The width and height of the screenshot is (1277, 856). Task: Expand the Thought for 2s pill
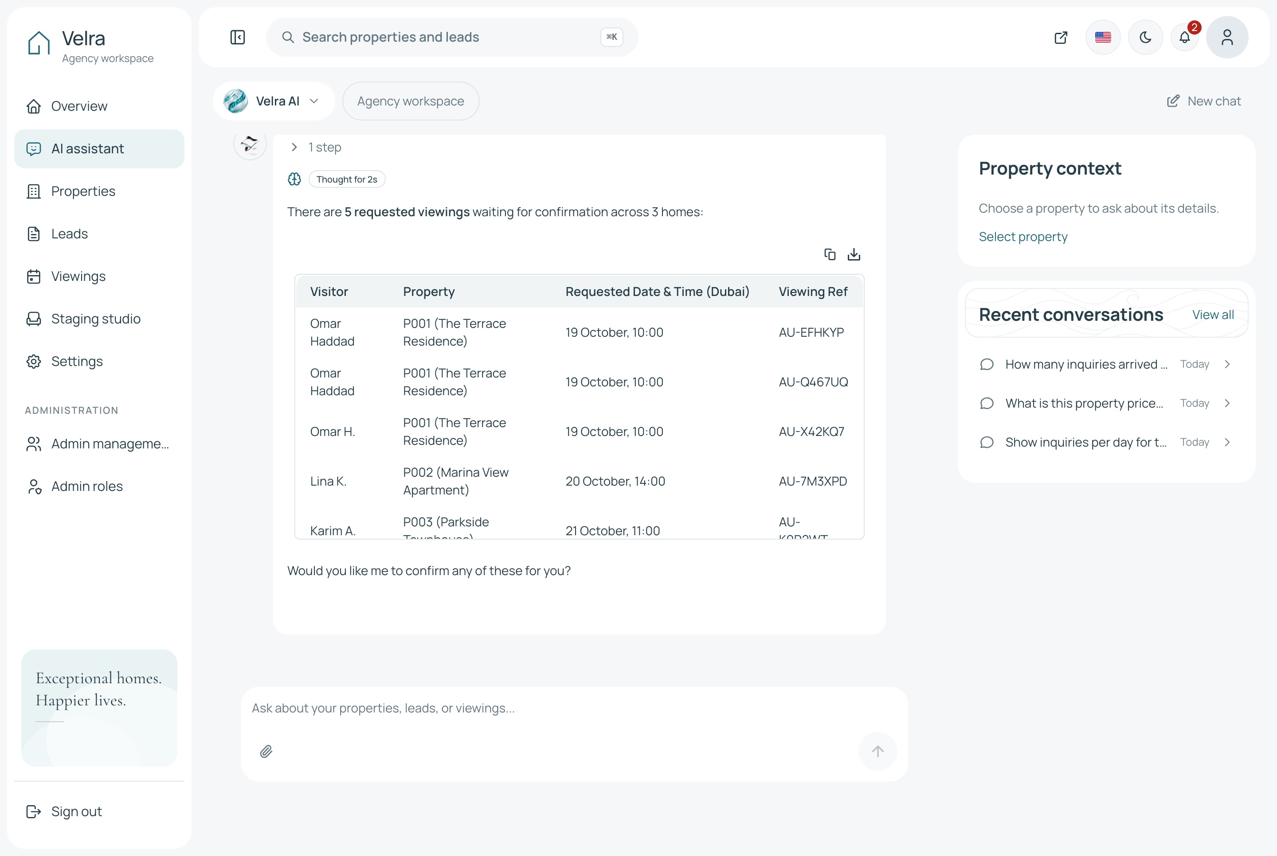[x=347, y=179]
